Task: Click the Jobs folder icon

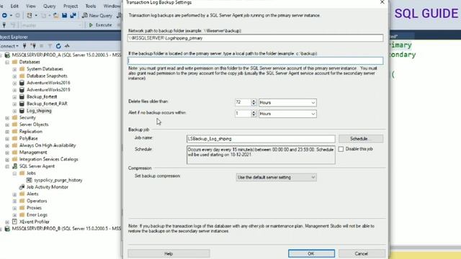Action: (22, 173)
